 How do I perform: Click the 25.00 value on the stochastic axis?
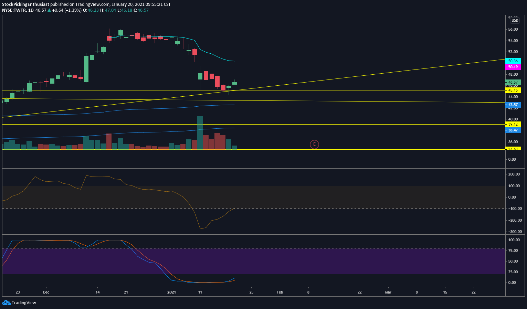513,272
